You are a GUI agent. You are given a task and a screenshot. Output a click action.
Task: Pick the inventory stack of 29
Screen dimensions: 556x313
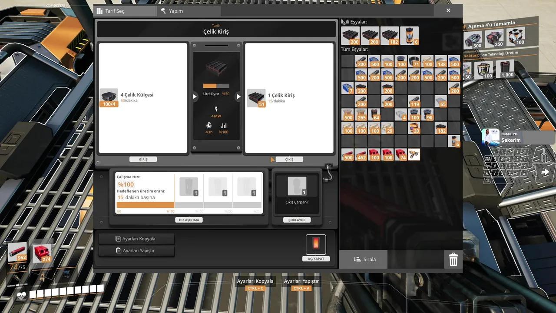tap(387, 128)
